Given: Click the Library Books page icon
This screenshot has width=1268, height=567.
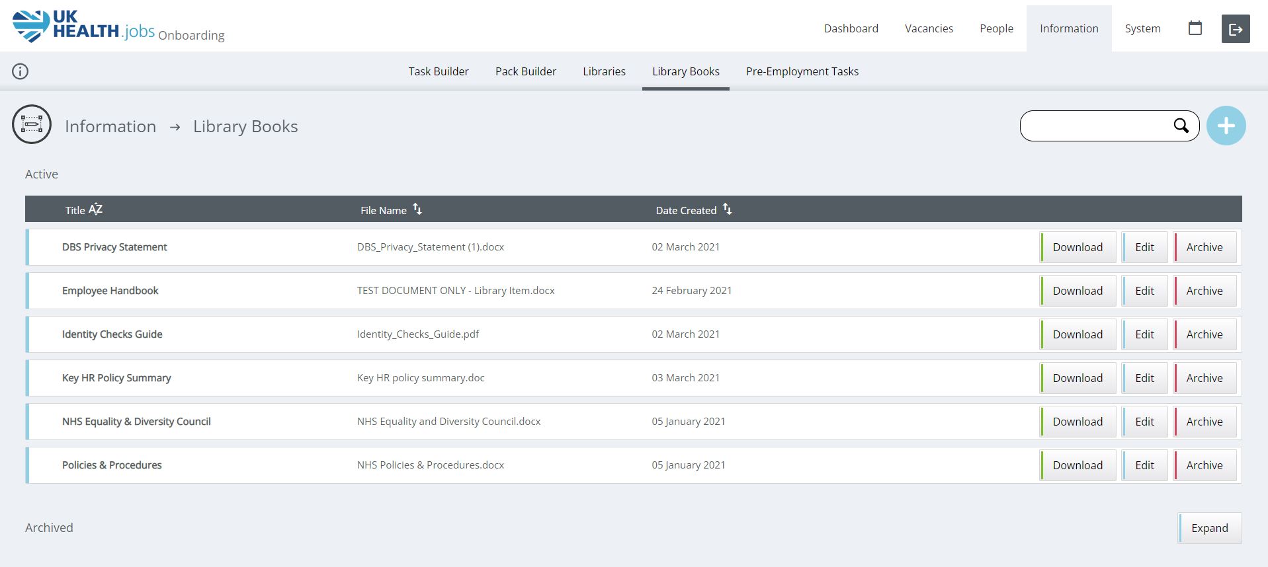Looking at the screenshot, I should click(32, 124).
